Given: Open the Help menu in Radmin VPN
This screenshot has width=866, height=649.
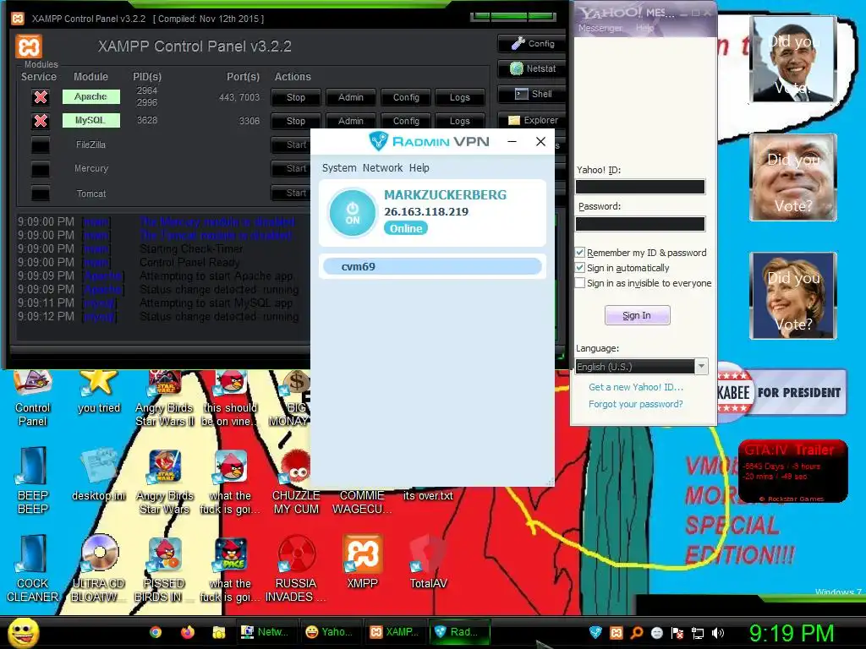Looking at the screenshot, I should pyautogui.click(x=419, y=168).
